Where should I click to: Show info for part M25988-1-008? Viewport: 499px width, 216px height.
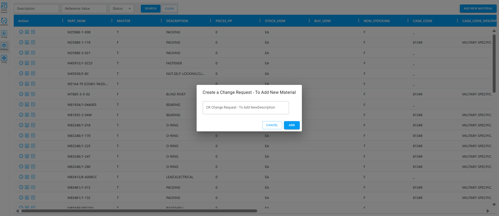point(21,32)
